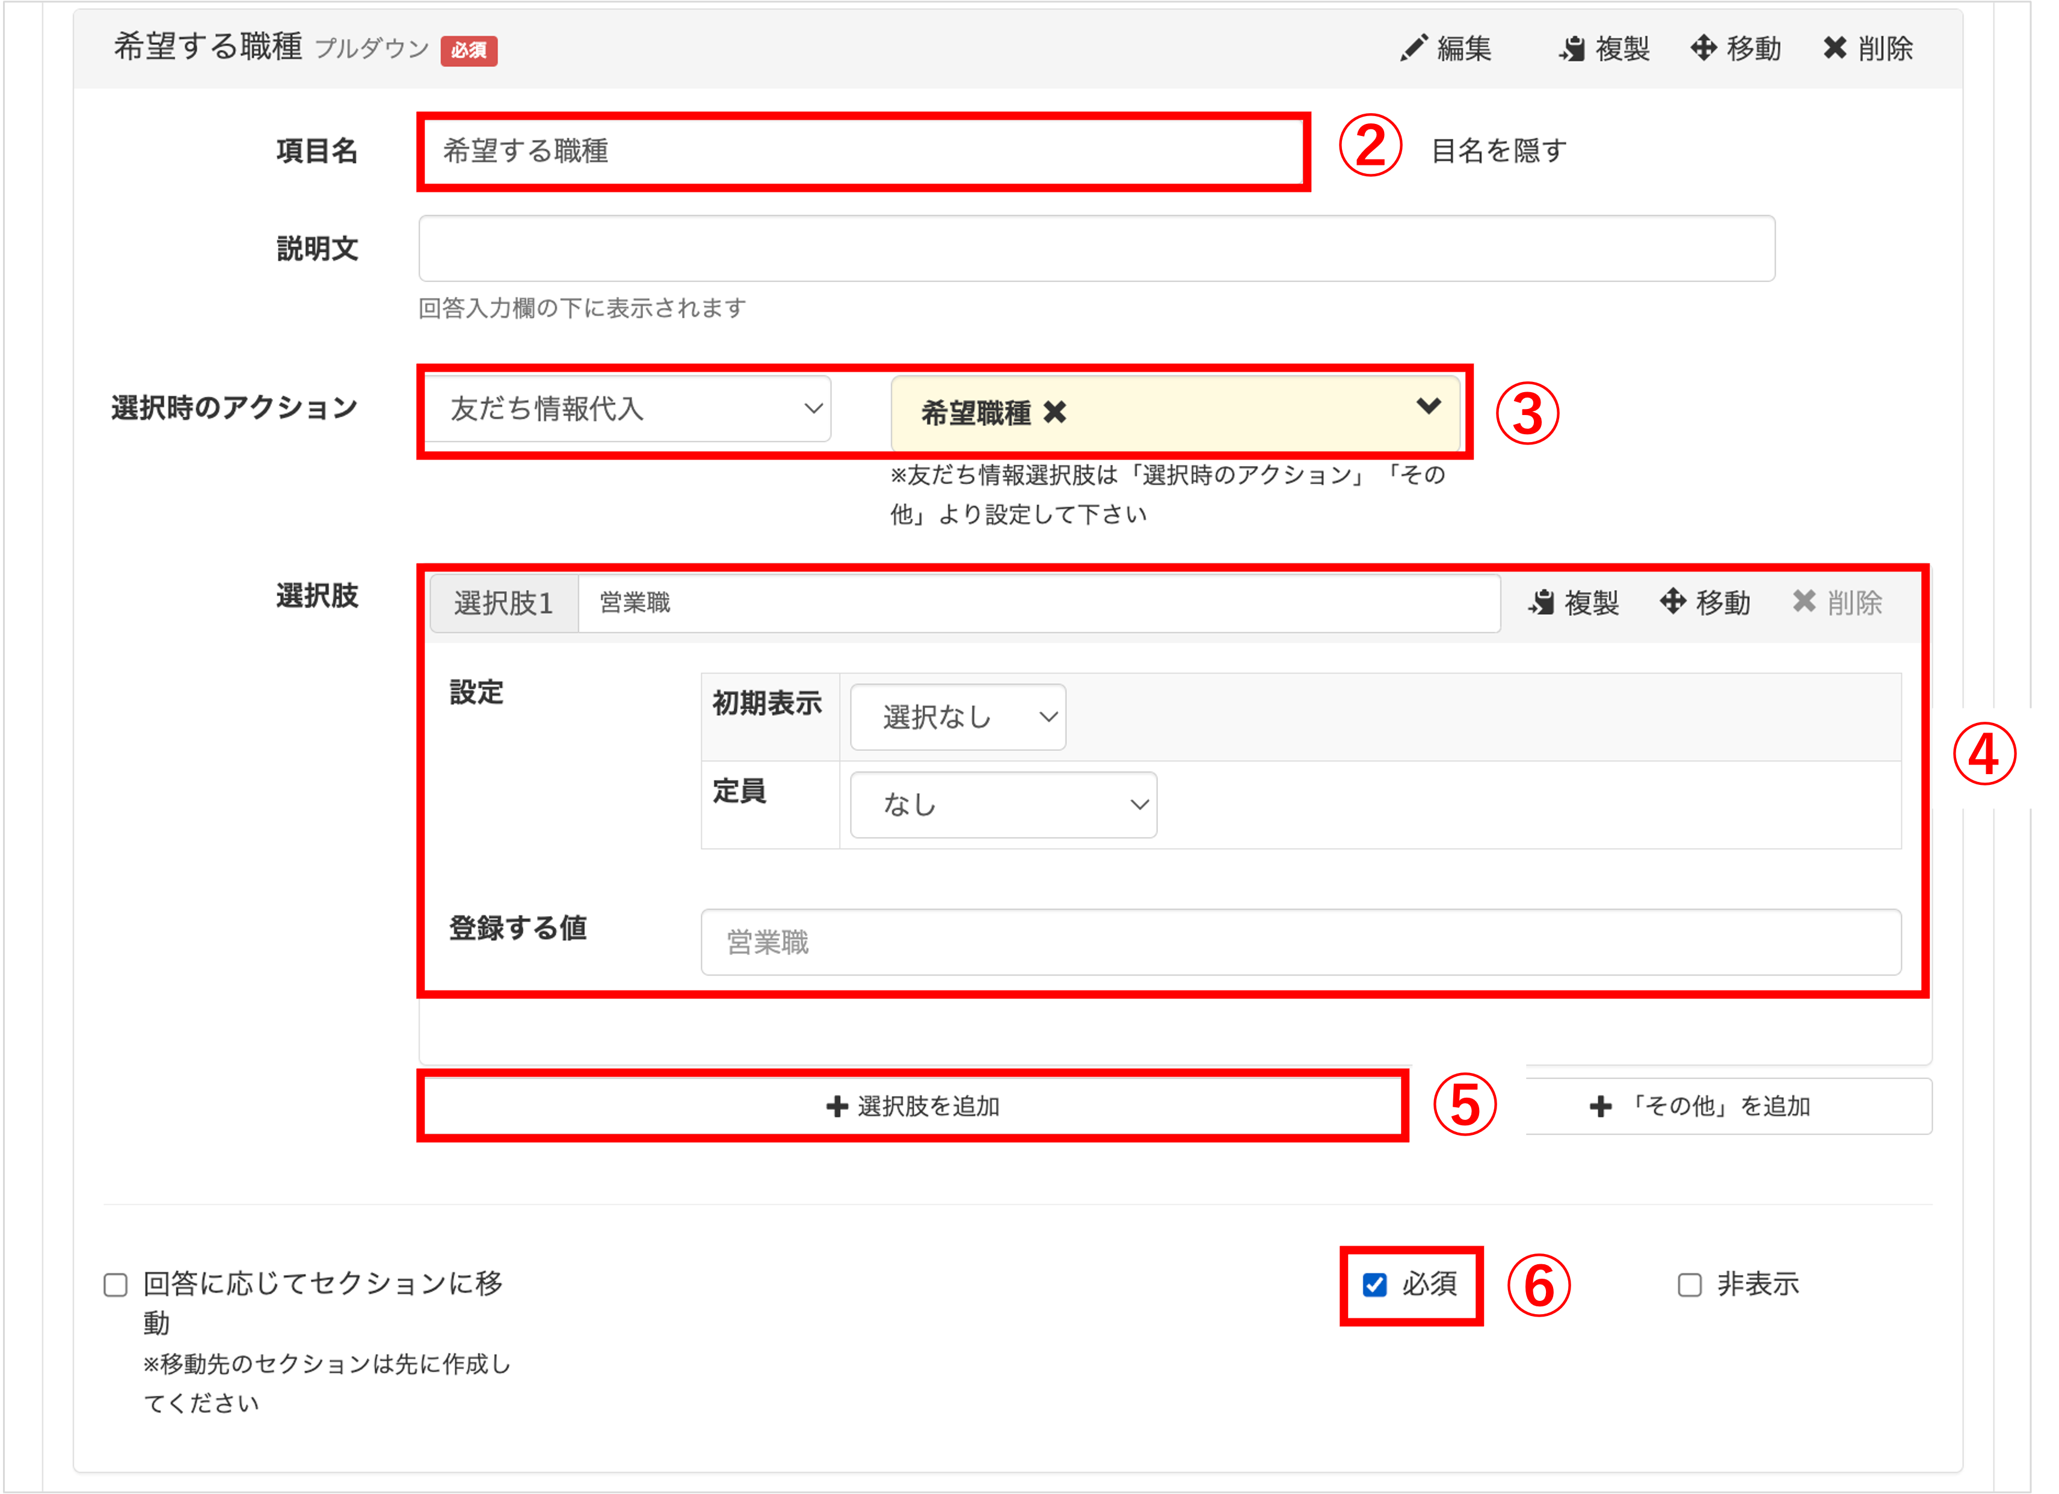Click the header delete (削除) X icon

coord(1835,48)
